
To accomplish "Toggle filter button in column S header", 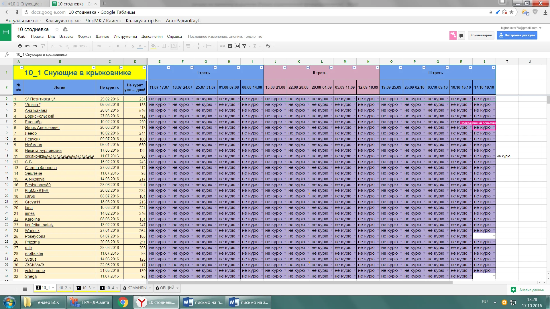I will coord(493,68).
